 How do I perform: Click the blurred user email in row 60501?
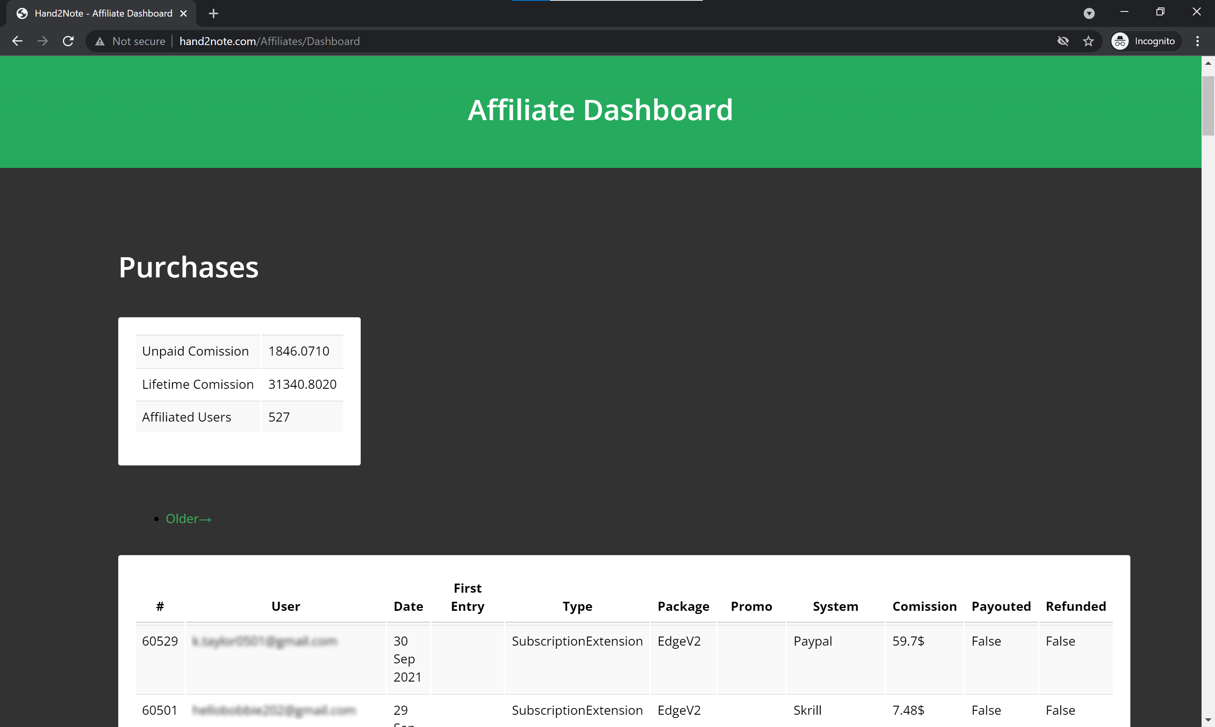[x=274, y=710]
